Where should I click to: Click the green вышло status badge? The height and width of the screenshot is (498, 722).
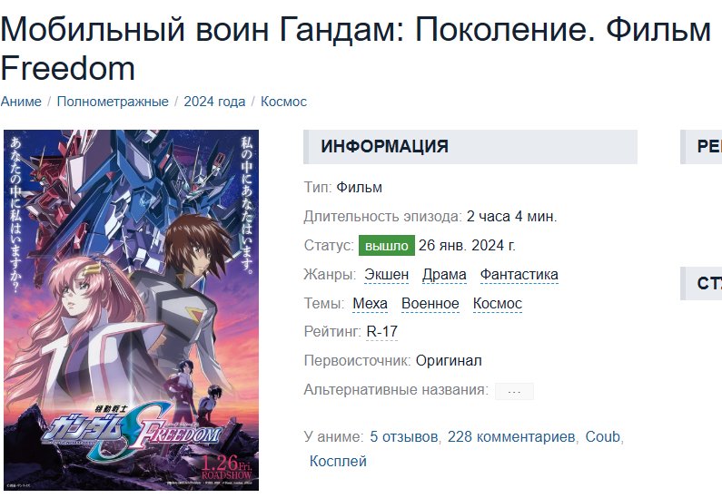387,246
